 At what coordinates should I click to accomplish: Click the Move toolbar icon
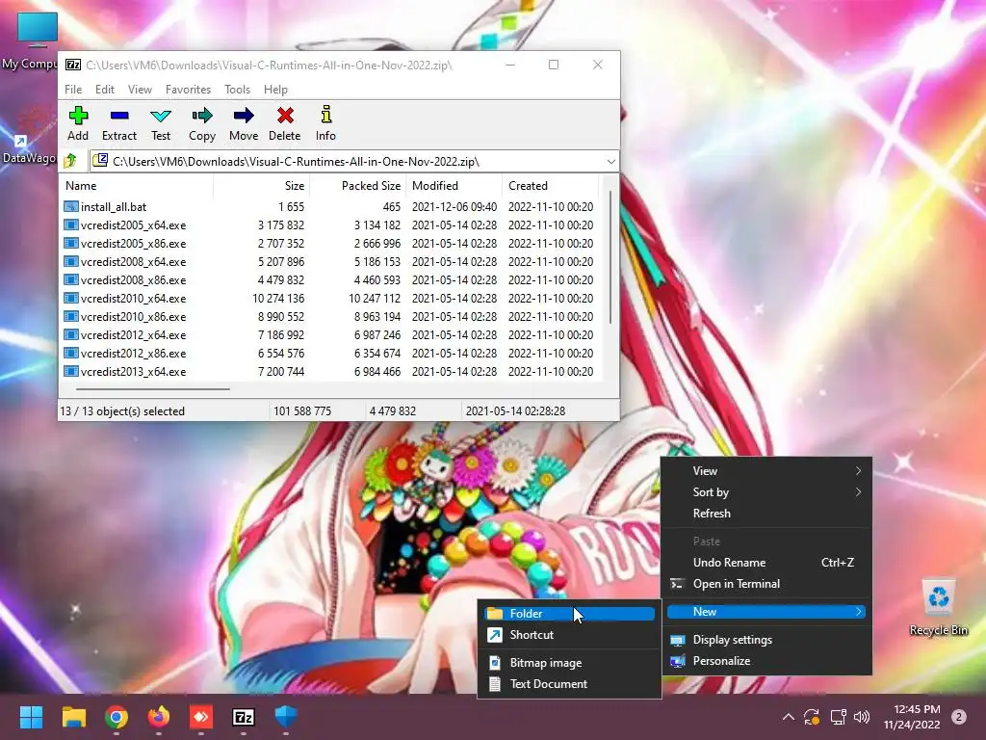pos(244,116)
